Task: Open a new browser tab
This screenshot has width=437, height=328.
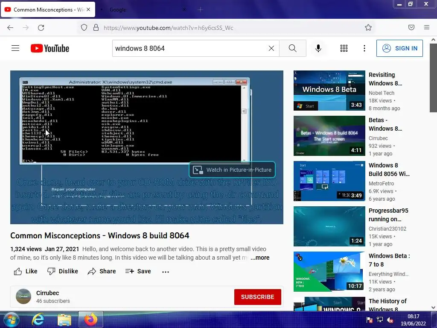Action: tap(200, 10)
